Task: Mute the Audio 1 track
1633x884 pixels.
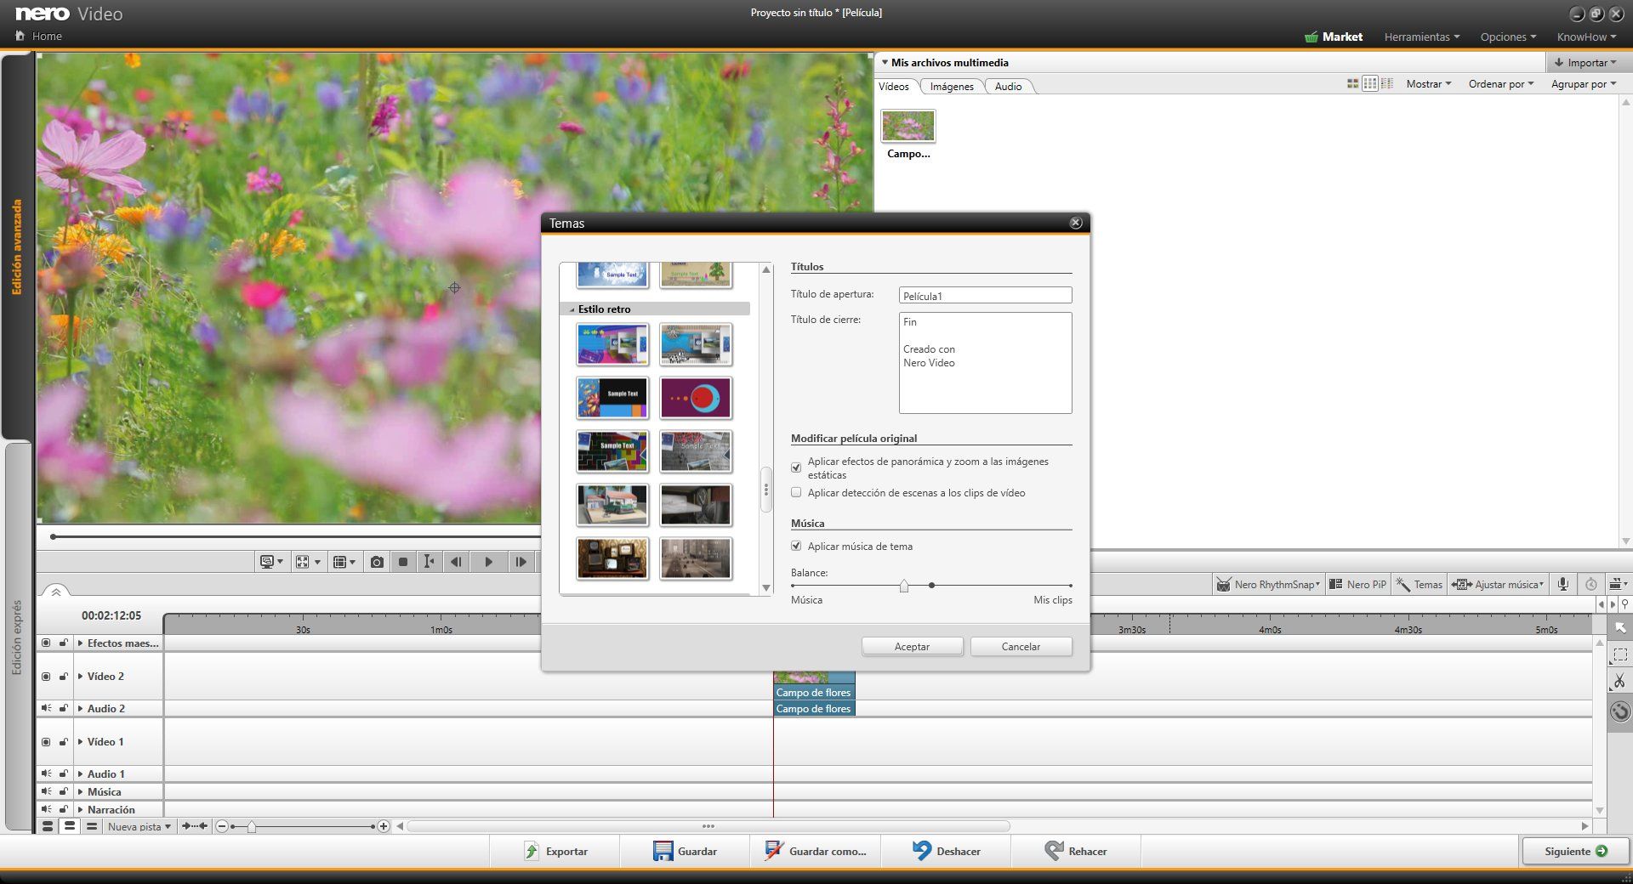Action: coord(46,773)
